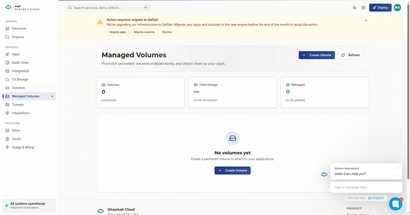Click the GenAI sidebar icon

pos(7,139)
